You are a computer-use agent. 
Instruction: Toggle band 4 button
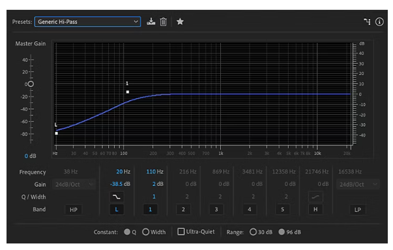click(x=250, y=210)
